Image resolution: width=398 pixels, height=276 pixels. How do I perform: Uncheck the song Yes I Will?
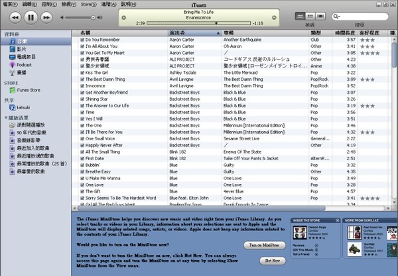[x=82, y=118]
